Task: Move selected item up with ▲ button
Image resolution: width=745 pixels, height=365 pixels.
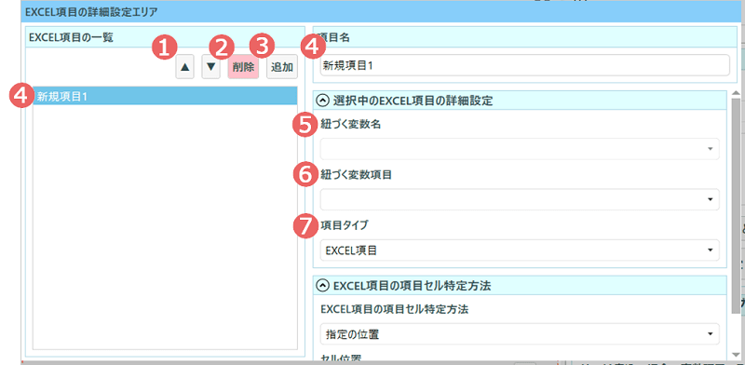Action: click(184, 67)
